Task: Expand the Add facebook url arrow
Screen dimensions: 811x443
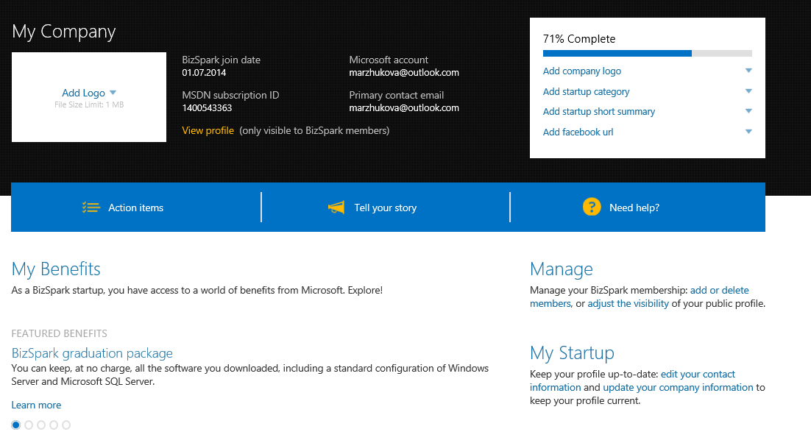Action: pos(748,132)
